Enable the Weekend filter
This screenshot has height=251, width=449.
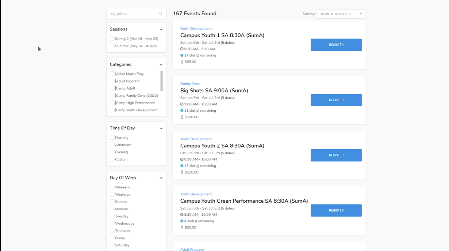coord(112,187)
